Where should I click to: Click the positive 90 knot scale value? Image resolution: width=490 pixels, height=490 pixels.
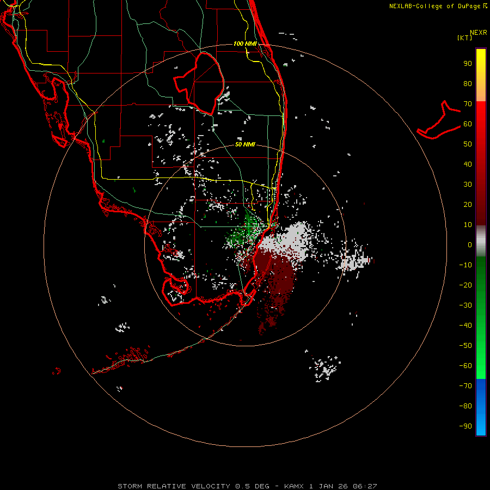(468, 64)
